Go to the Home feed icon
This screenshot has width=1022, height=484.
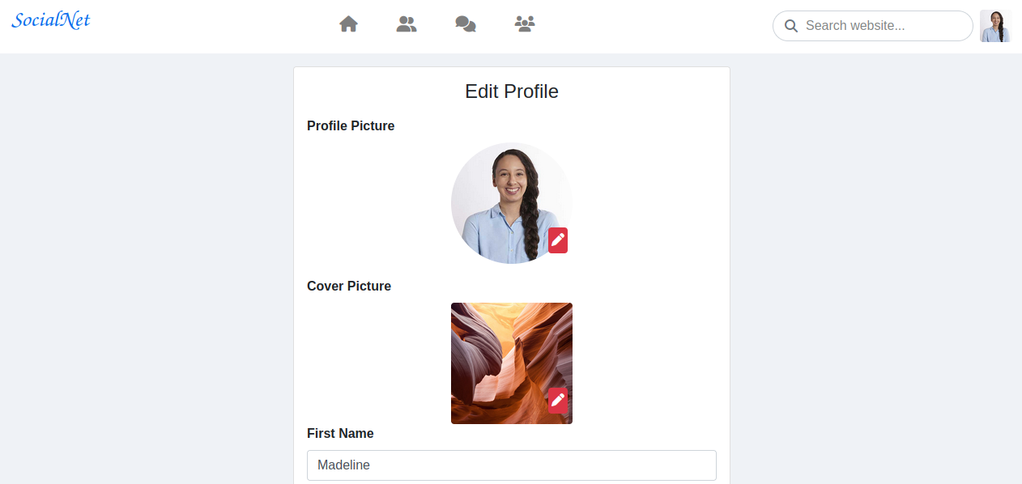click(348, 24)
